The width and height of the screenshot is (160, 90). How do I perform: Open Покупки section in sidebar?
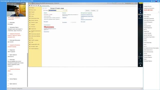pyautogui.click(x=33, y=14)
